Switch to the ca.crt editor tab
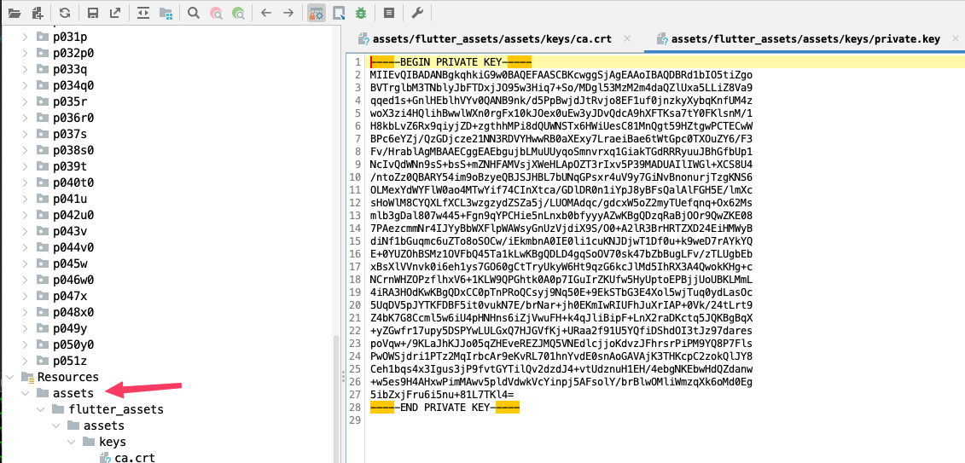Image resolution: width=965 pixels, height=463 pixels. tap(491, 38)
